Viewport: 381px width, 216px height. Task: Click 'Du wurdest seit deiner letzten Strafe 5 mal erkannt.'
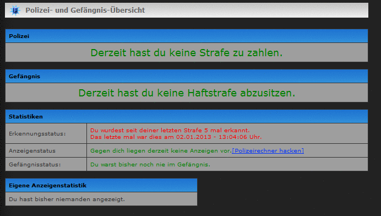click(170, 130)
